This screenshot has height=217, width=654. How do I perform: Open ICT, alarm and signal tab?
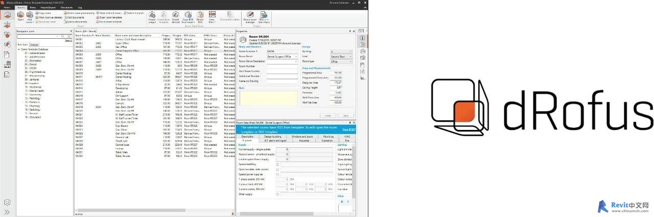point(275,141)
